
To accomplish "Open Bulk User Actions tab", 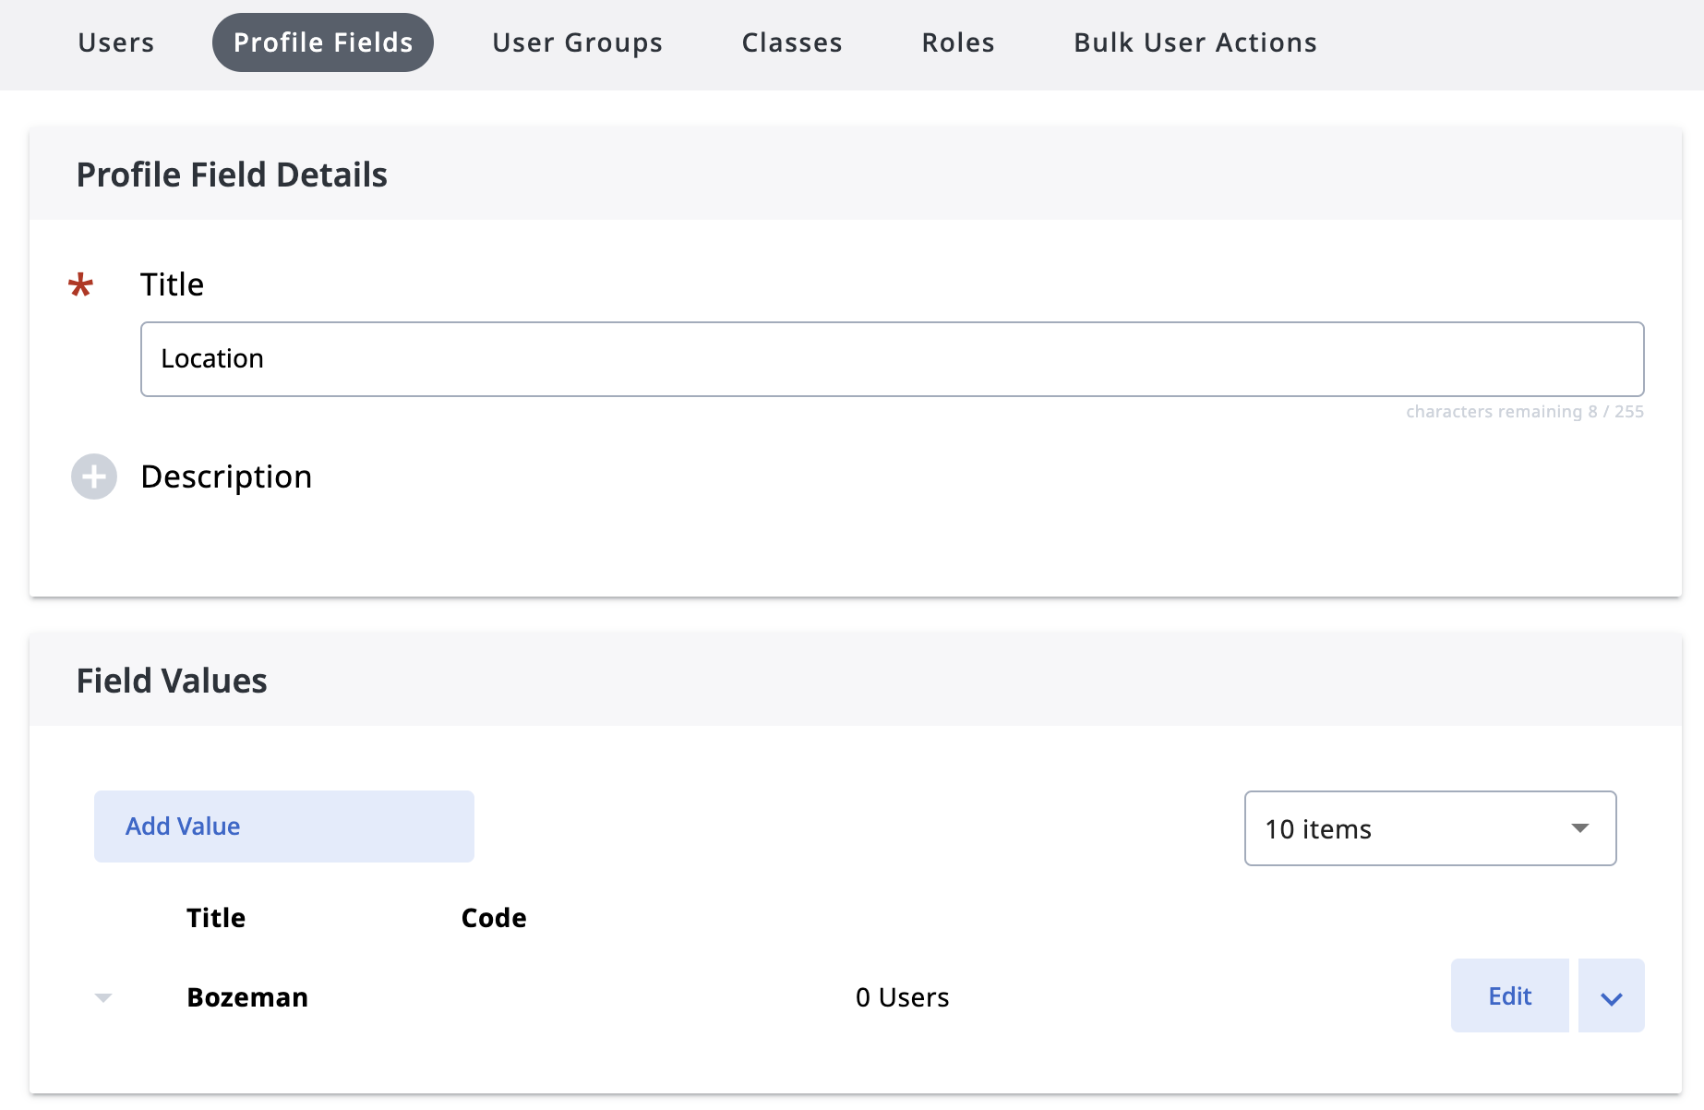I will click(1195, 42).
